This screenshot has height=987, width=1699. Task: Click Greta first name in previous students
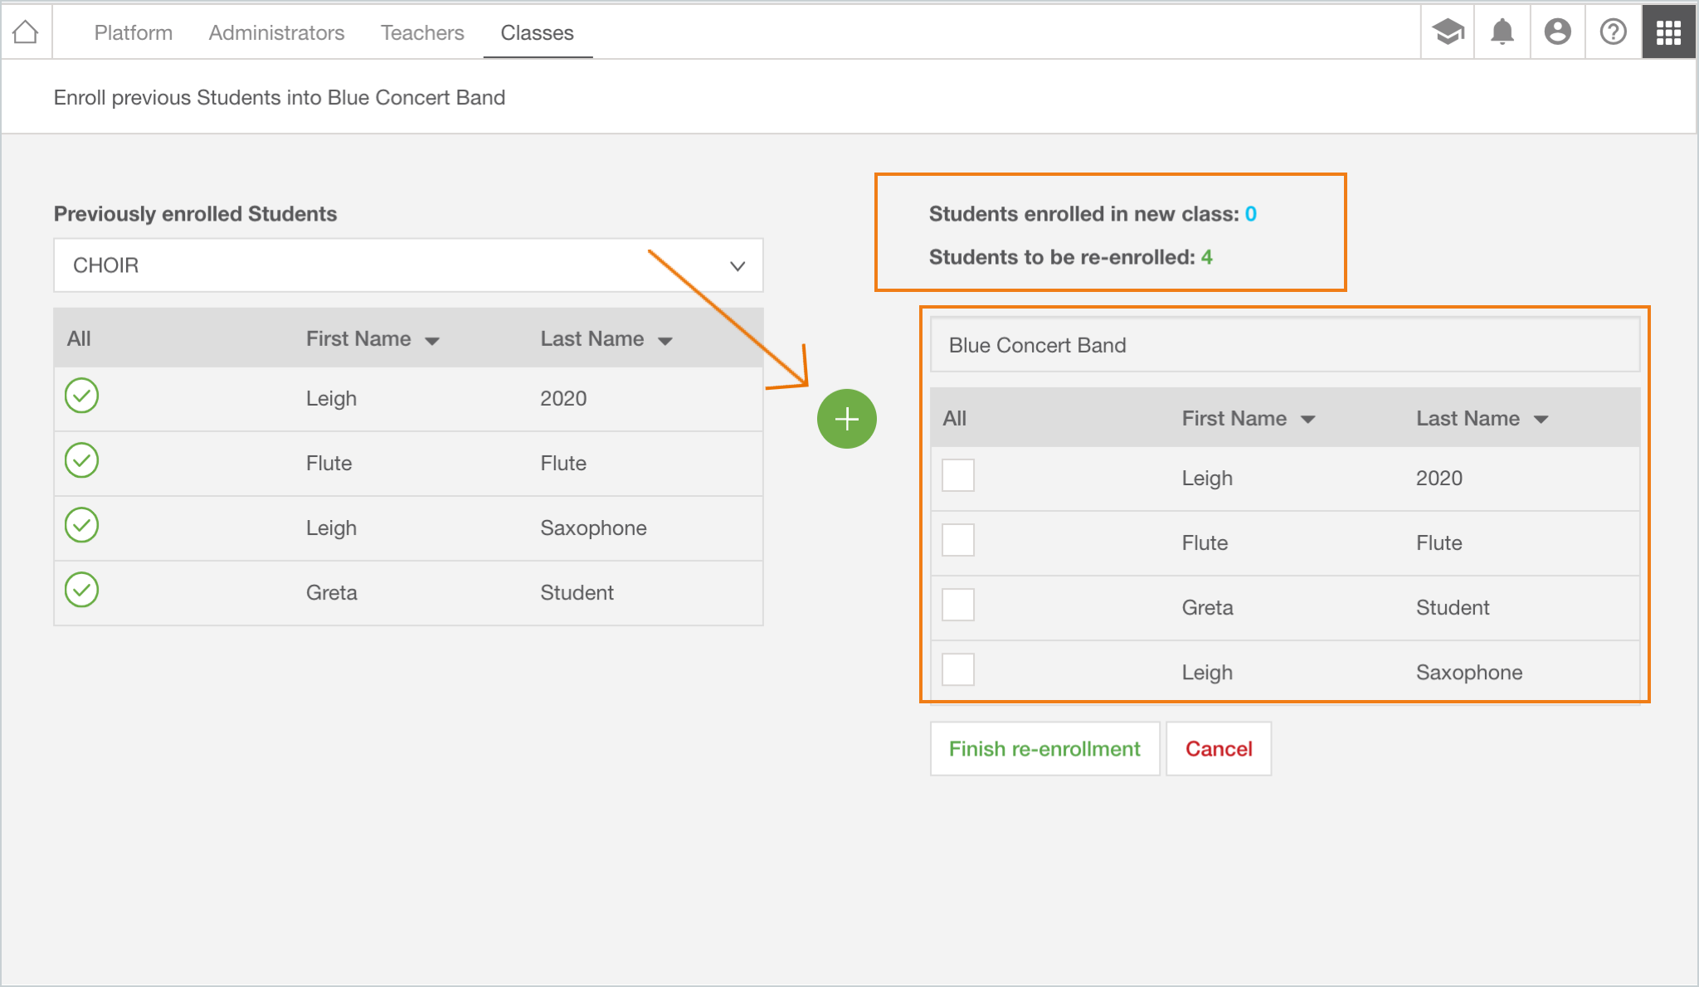coord(332,593)
